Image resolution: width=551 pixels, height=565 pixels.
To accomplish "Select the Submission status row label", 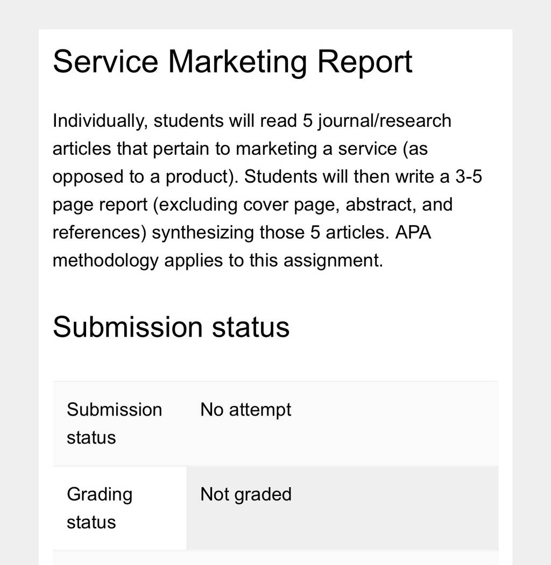I will point(114,424).
